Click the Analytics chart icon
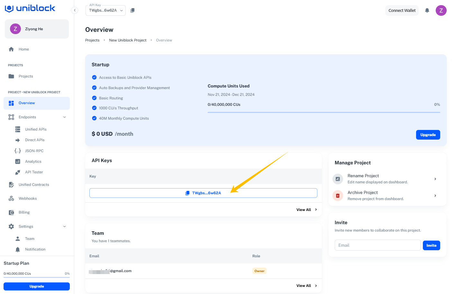 pyautogui.click(x=18, y=161)
